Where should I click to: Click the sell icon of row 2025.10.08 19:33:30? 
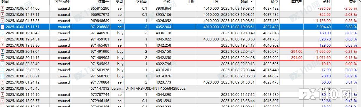click(x=3, y=45)
